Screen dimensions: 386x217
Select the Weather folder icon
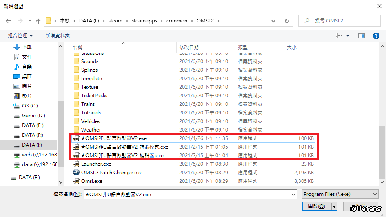tap(77, 130)
